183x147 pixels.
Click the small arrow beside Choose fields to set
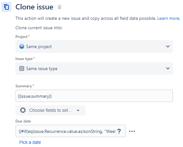78,110
